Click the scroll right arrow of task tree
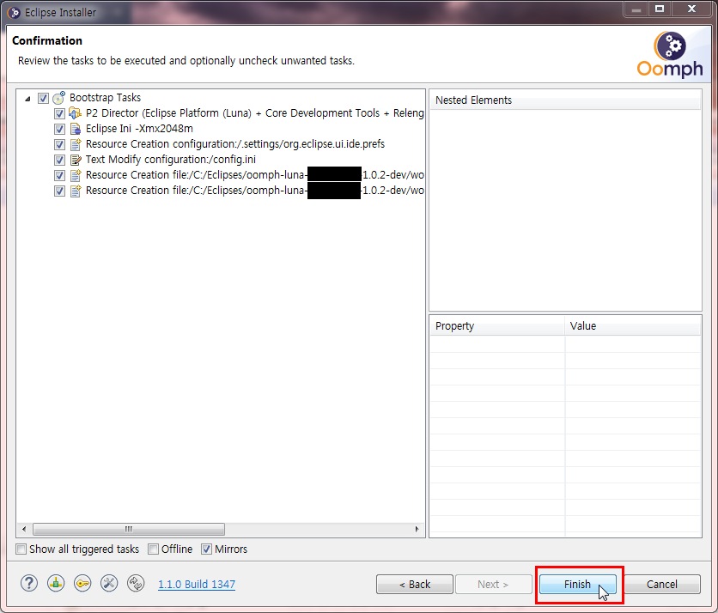Viewport: 718px width, 613px height. [417, 529]
